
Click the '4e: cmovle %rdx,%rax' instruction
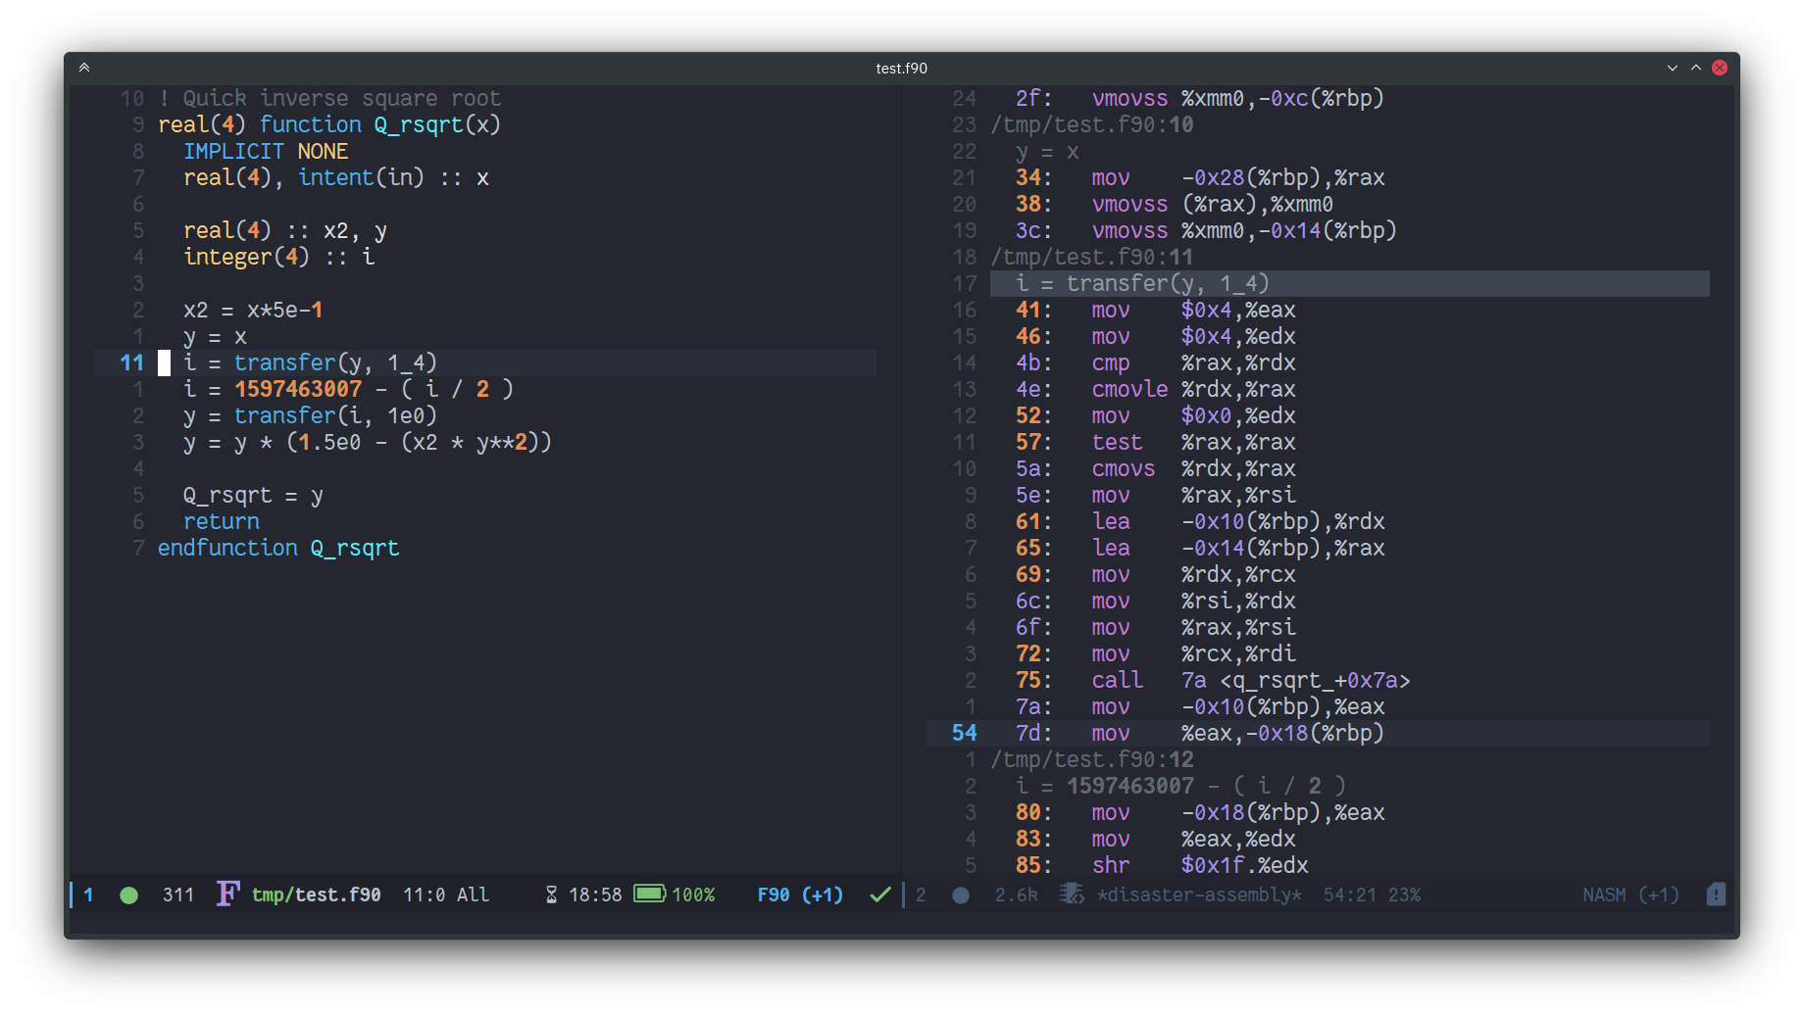coord(1156,389)
